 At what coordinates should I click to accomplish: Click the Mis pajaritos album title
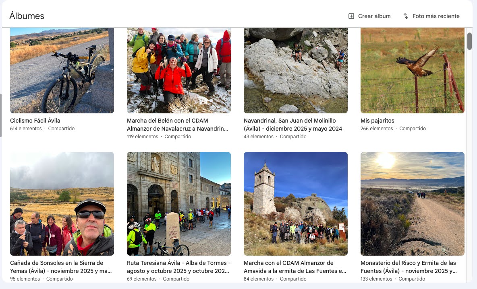click(377, 121)
